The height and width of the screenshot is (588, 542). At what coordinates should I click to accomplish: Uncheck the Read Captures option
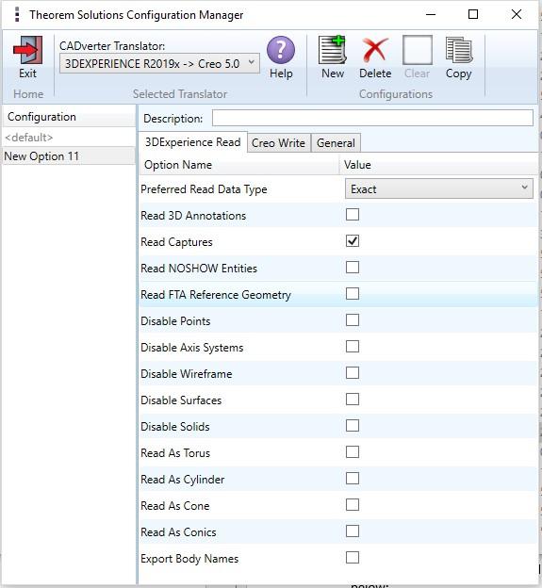[x=353, y=241]
